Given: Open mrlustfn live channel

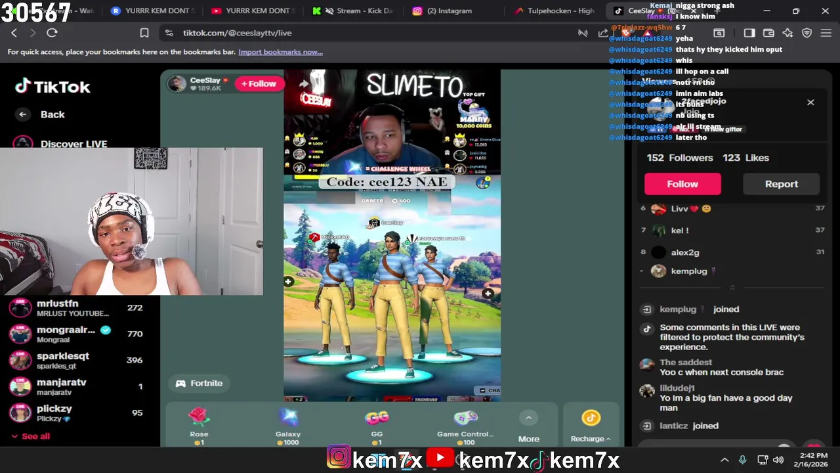Looking at the screenshot, I should point(79,307).
